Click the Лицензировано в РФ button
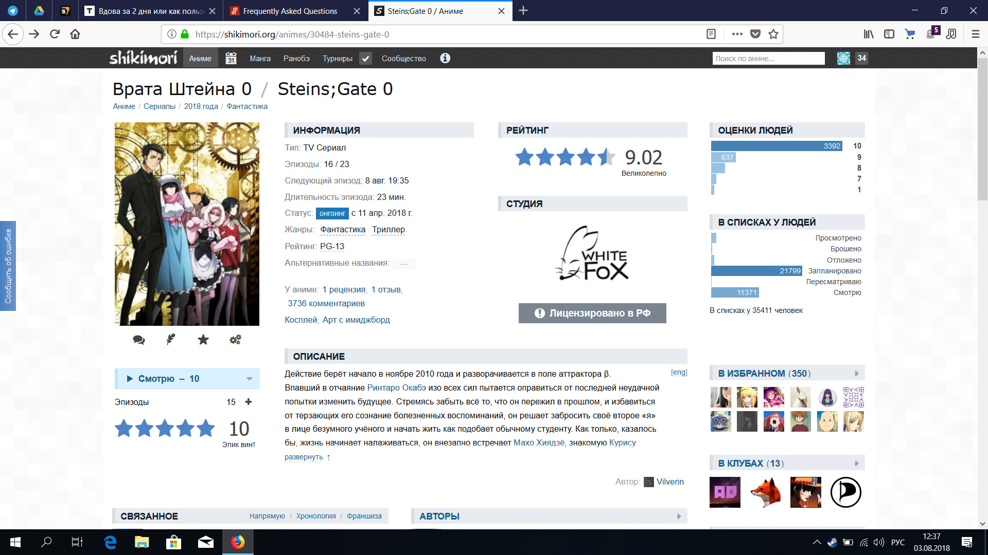 pos(592,313)
